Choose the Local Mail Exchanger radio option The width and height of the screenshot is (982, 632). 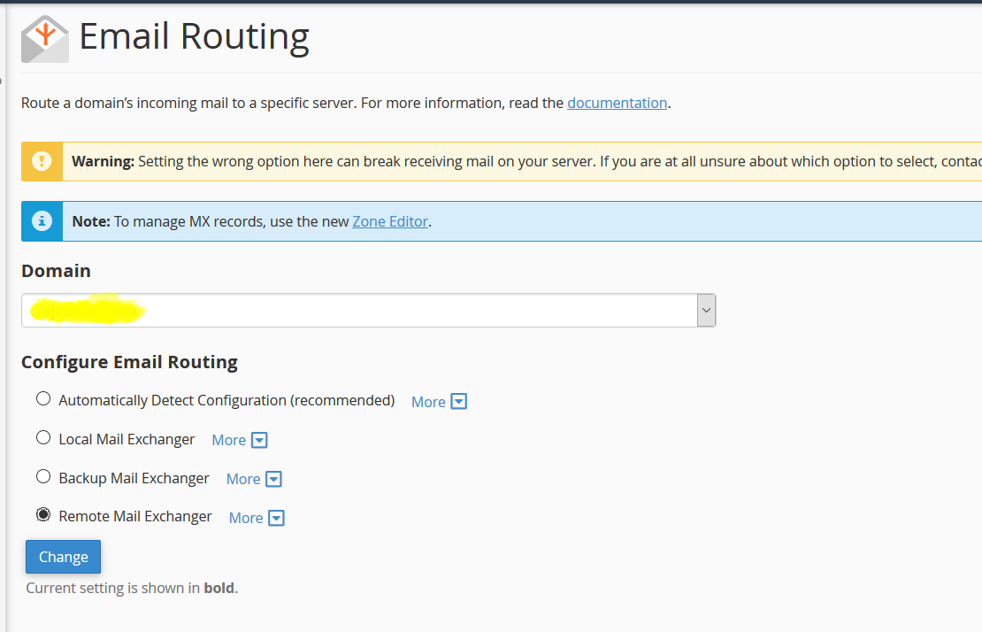coord(43,438)
